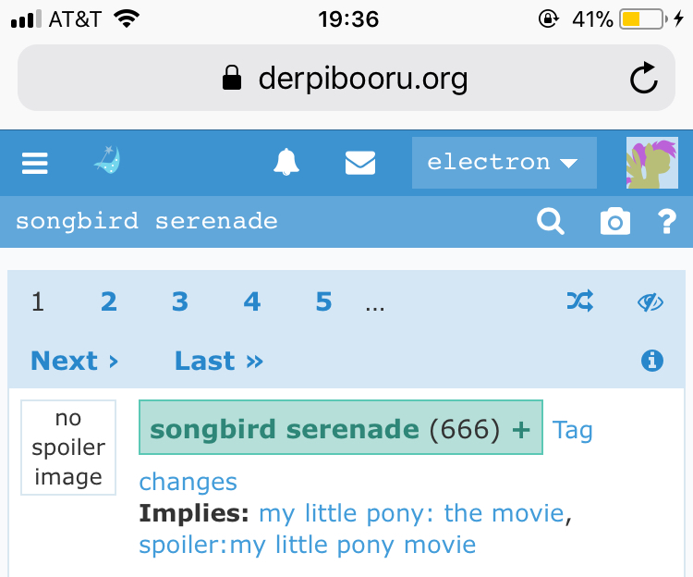
Task: Go to page 2 of results
Action: tap(109, 302)
